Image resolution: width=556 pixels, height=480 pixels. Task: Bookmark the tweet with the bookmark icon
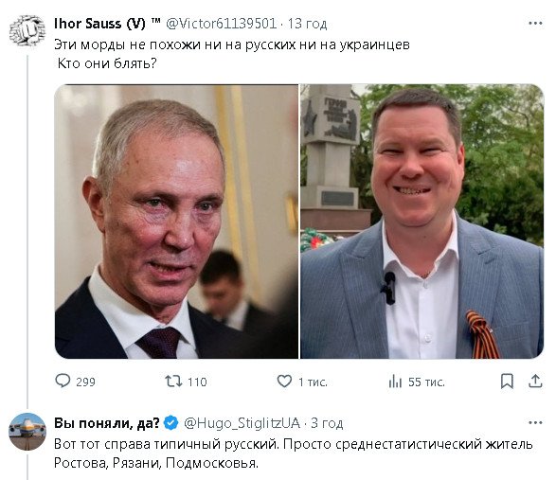[x=507, y=382]
